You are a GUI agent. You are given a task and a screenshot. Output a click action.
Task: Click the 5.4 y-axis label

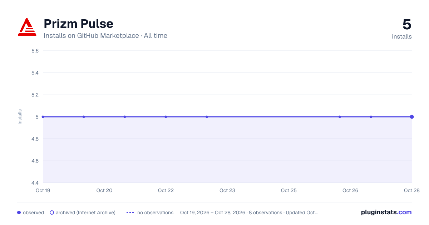[x=35, y=73]
